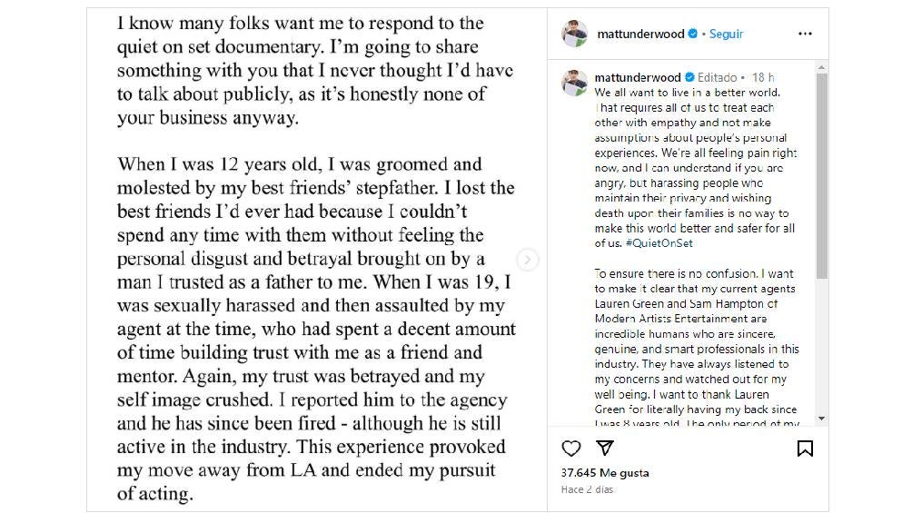Image resolution: width=912 pixels, height=513 pixels.
Task: Click the 'Hace 2 días' post date
Action: pyautogui.click(x=588, y=489)
